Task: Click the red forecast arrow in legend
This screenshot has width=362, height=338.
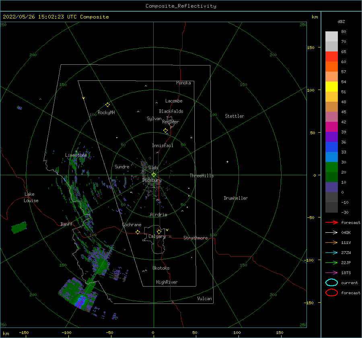Action: point(331,222)
